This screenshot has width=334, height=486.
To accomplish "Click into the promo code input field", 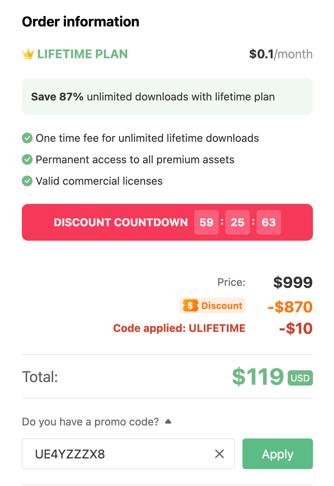I will [115, 454].
